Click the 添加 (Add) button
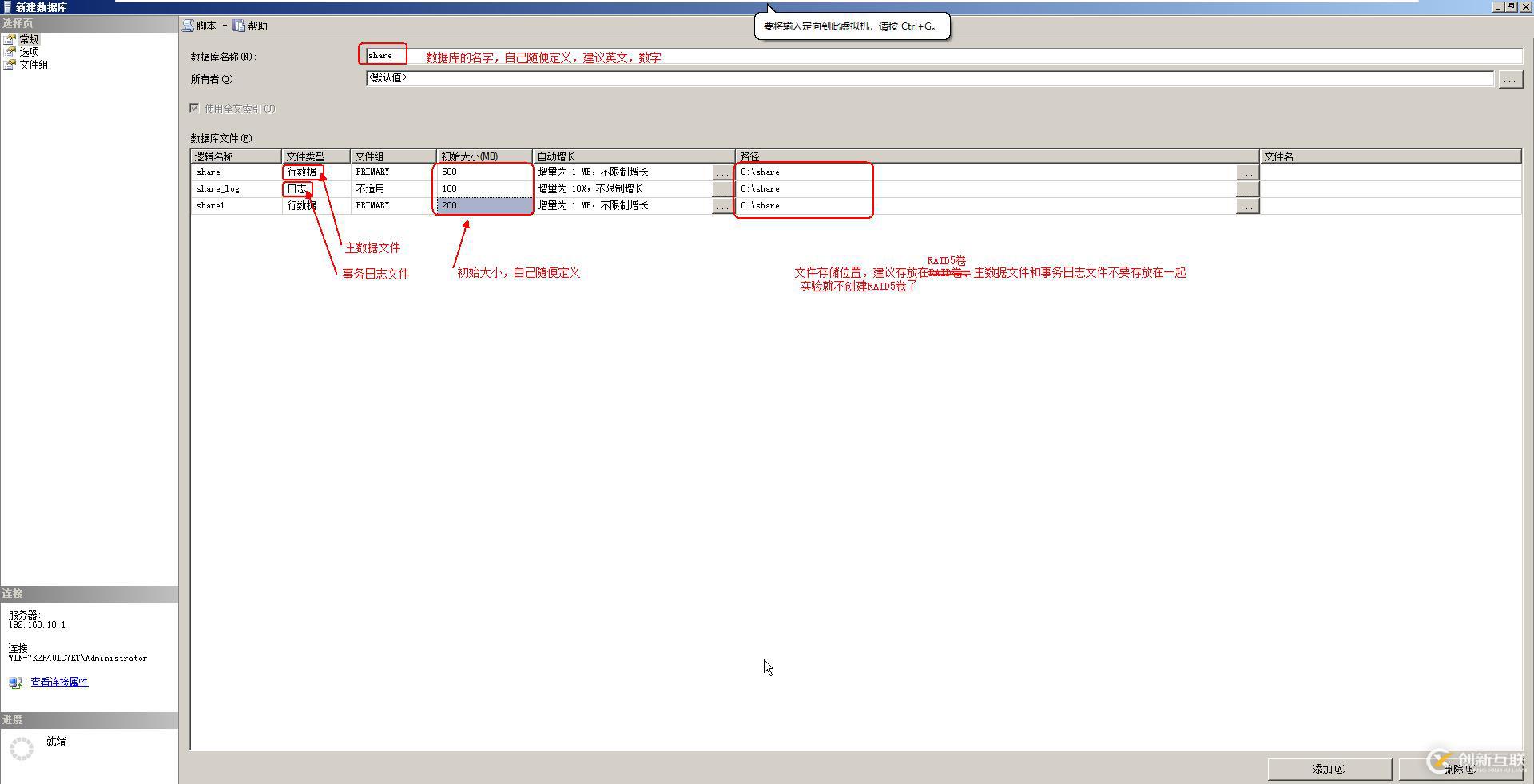 pyautogui.click(x=1329, y=770)
